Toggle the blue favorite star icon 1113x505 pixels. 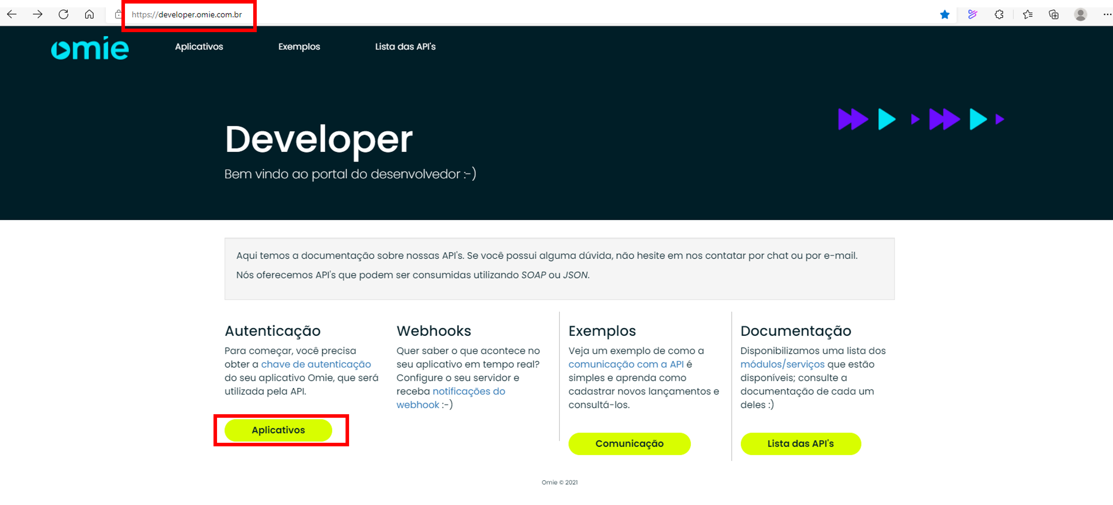(x=945, y=15)
